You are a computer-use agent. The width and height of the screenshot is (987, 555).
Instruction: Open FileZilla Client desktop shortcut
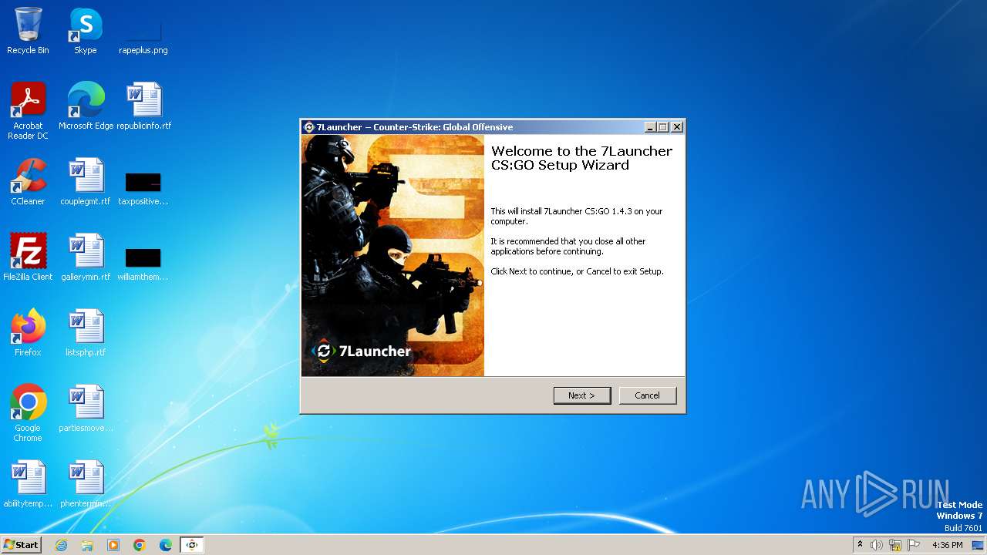[28, 257]
